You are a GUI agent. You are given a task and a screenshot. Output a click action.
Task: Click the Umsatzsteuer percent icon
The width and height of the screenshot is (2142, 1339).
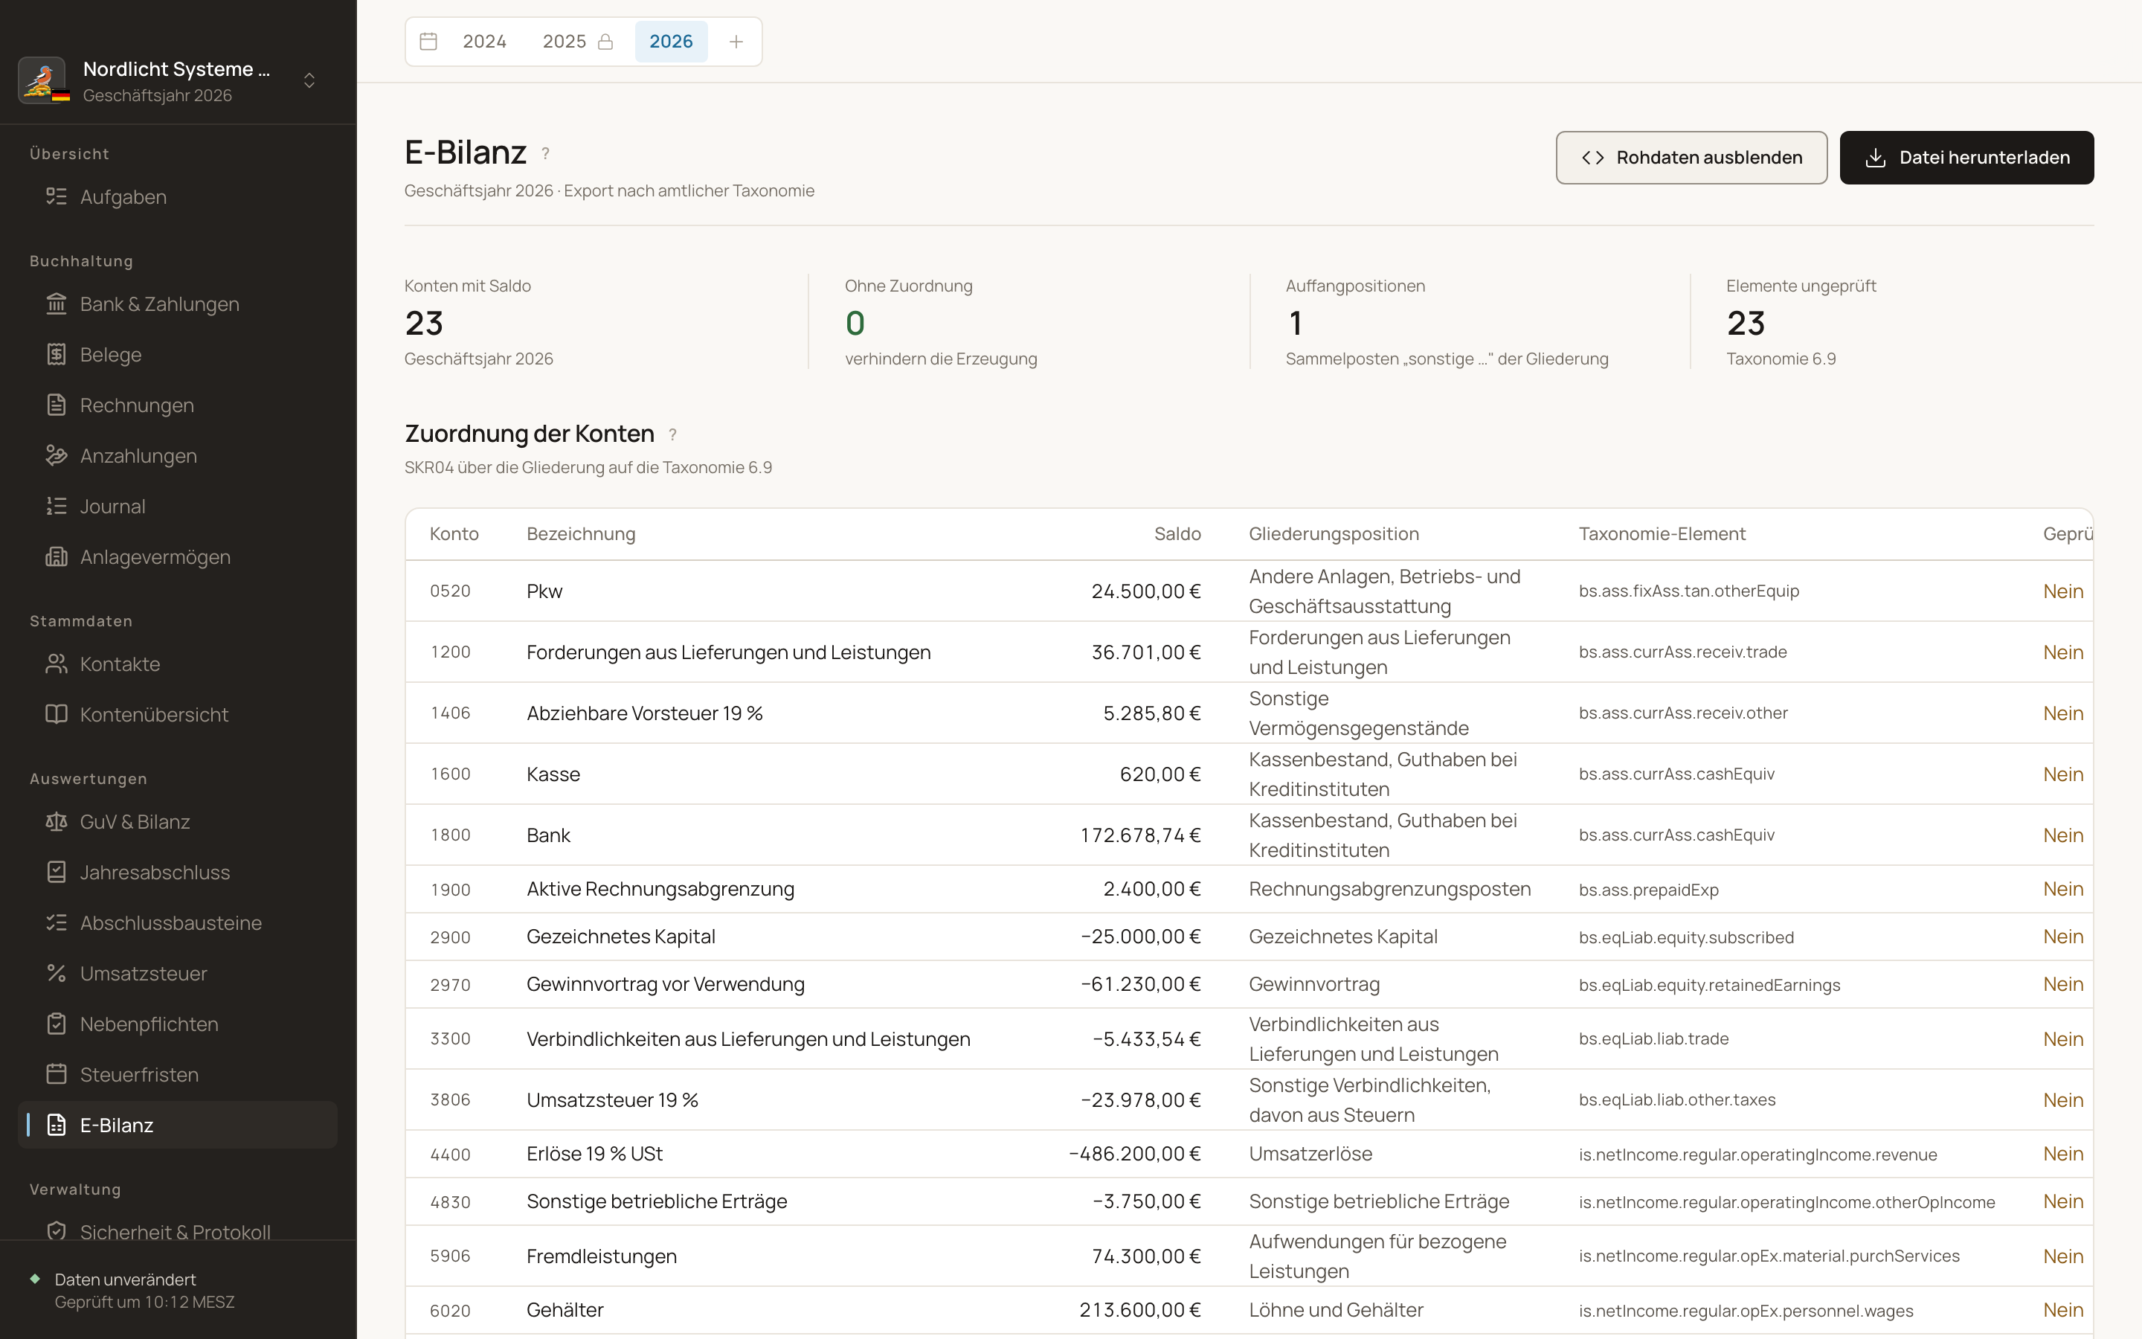(57, 972)
